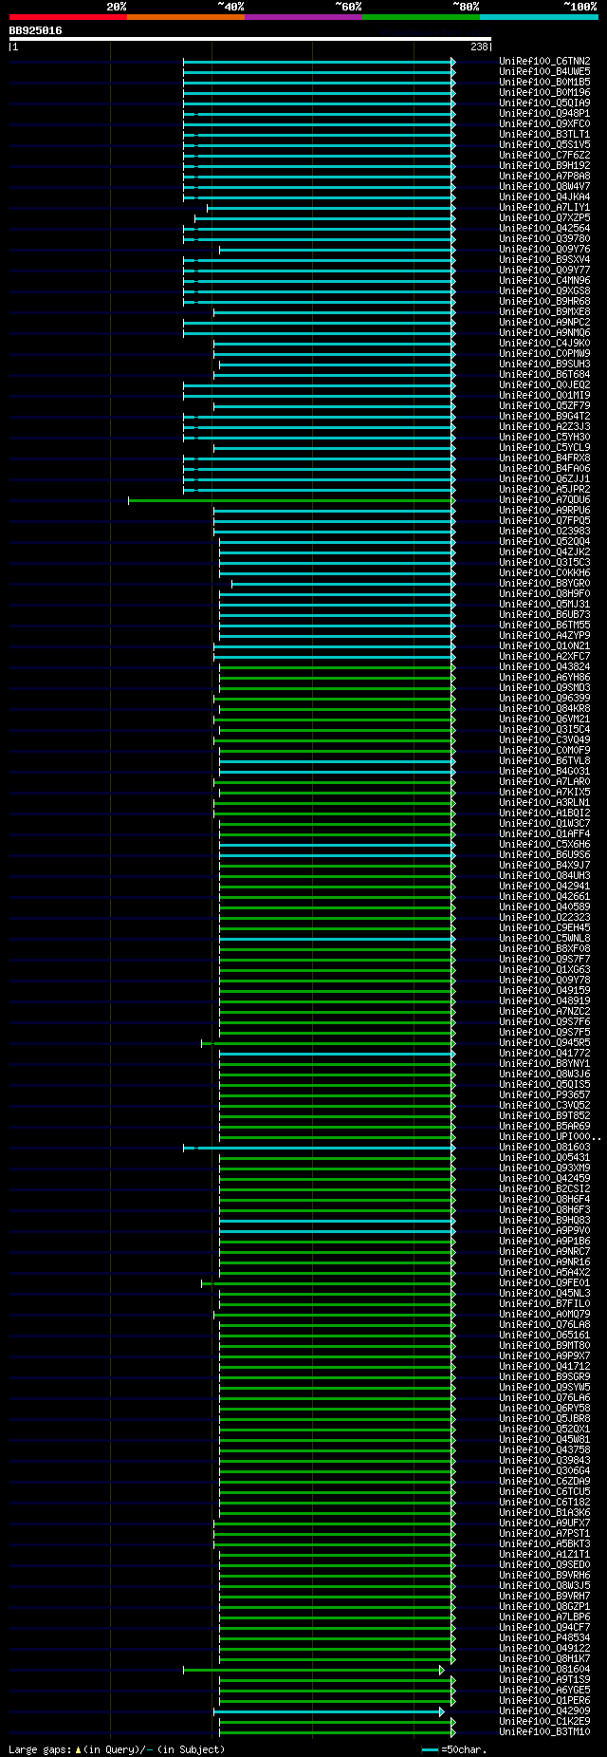607x1757 pixels.
Task: Select hit label UniRef100_B3TM10
Action: [544, 1731]
